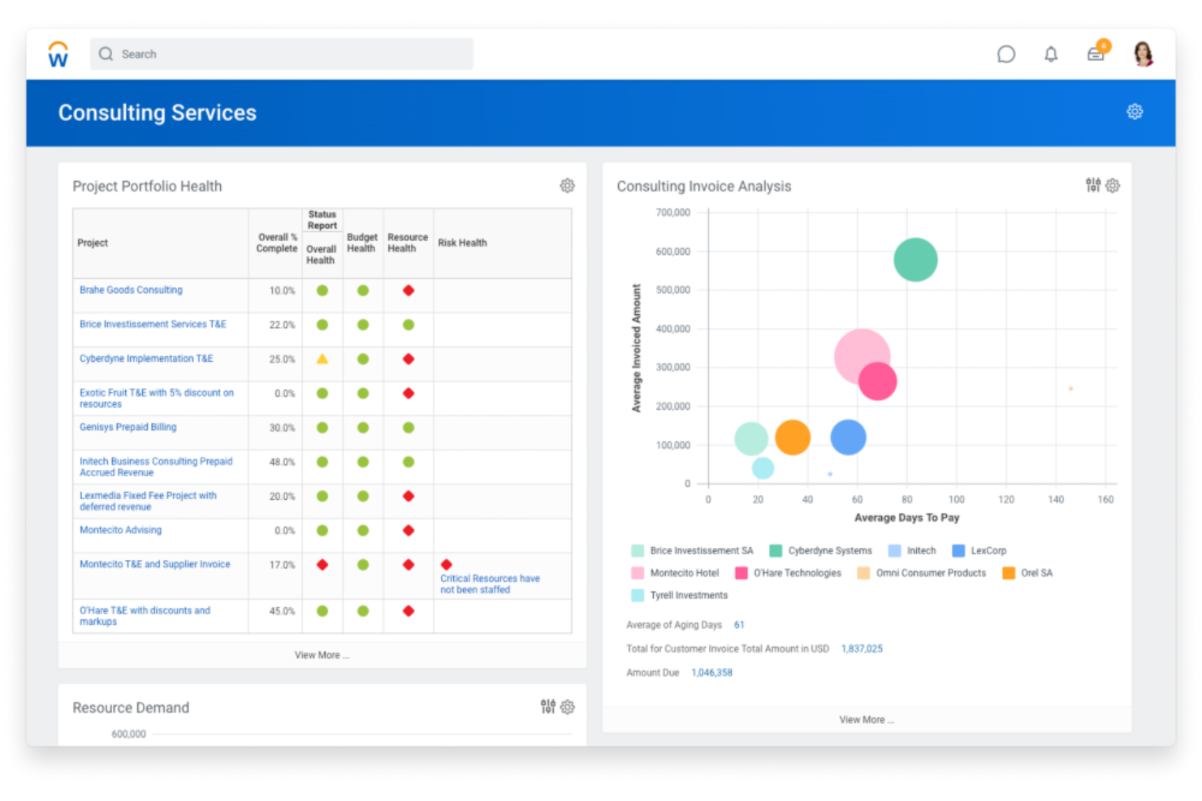Toggle Tyrell Investments legend swatch
This screenshot has width=1202, height=801.
click(638, 595)
